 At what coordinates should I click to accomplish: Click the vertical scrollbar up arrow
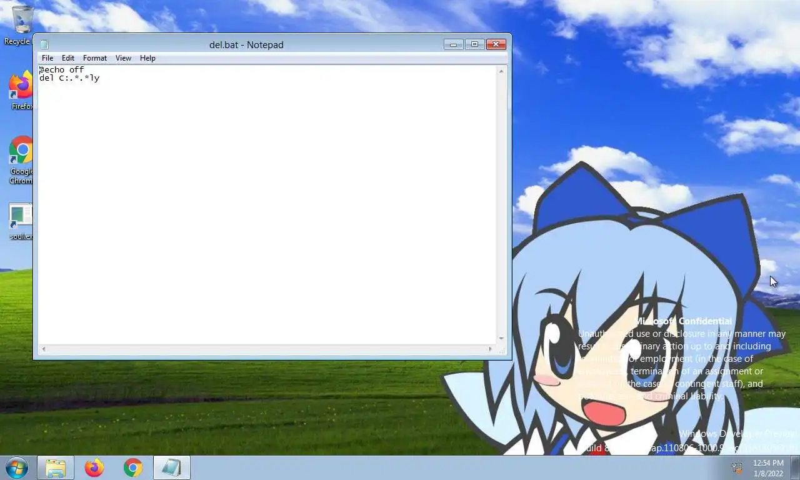coord(501,71)
